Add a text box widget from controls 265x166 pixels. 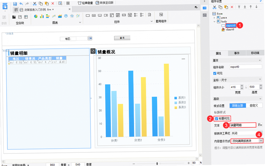pos(88,16)
